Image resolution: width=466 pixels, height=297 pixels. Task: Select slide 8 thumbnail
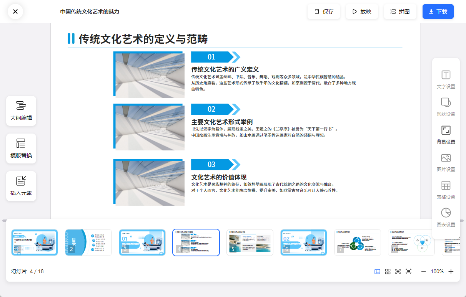point(411,243)
